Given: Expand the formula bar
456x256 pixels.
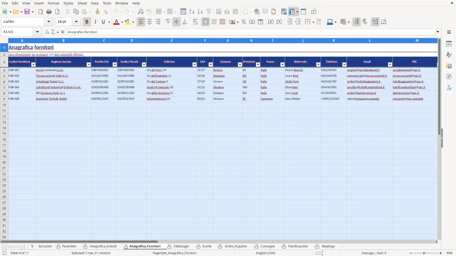Looking at the screenshot, I should [438, 32].
